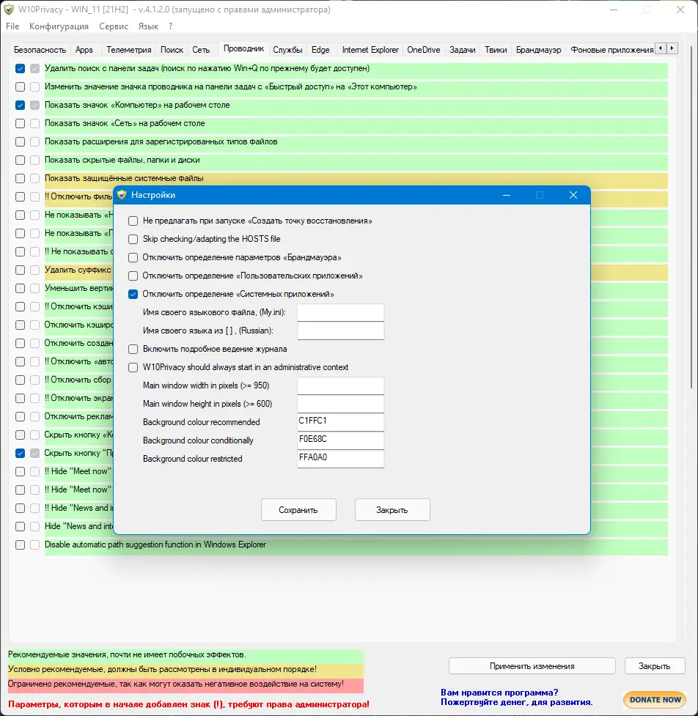Check 'Изменить значение значка проводника' checkbox
The height and width of the screenshot is (716, 698).
(20, 86)
